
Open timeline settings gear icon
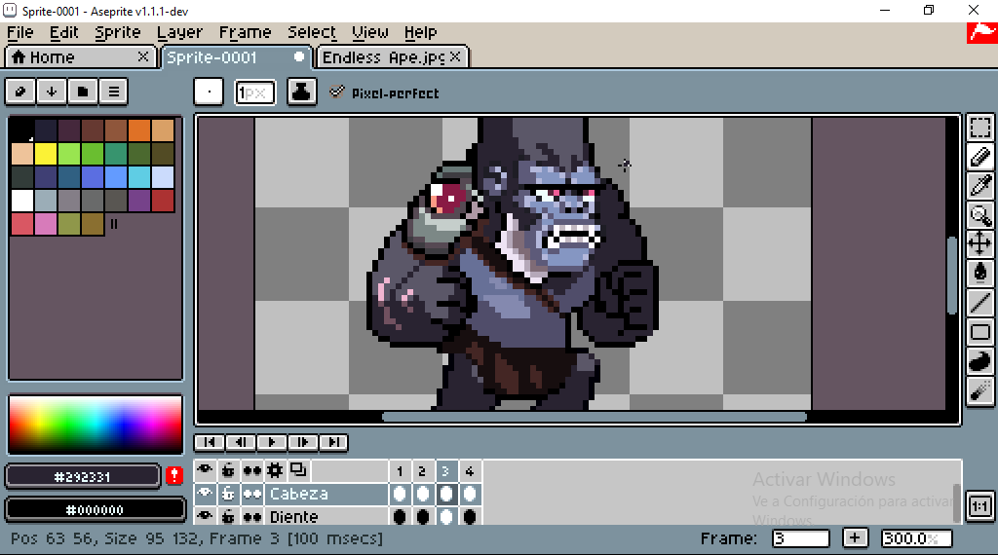275,470
